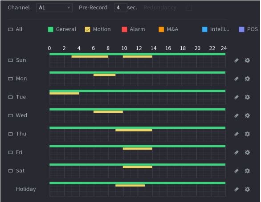Click the eraser icon for Fri row
The height and width of the screenshot is (202, 261).
(x=236, y=152)
